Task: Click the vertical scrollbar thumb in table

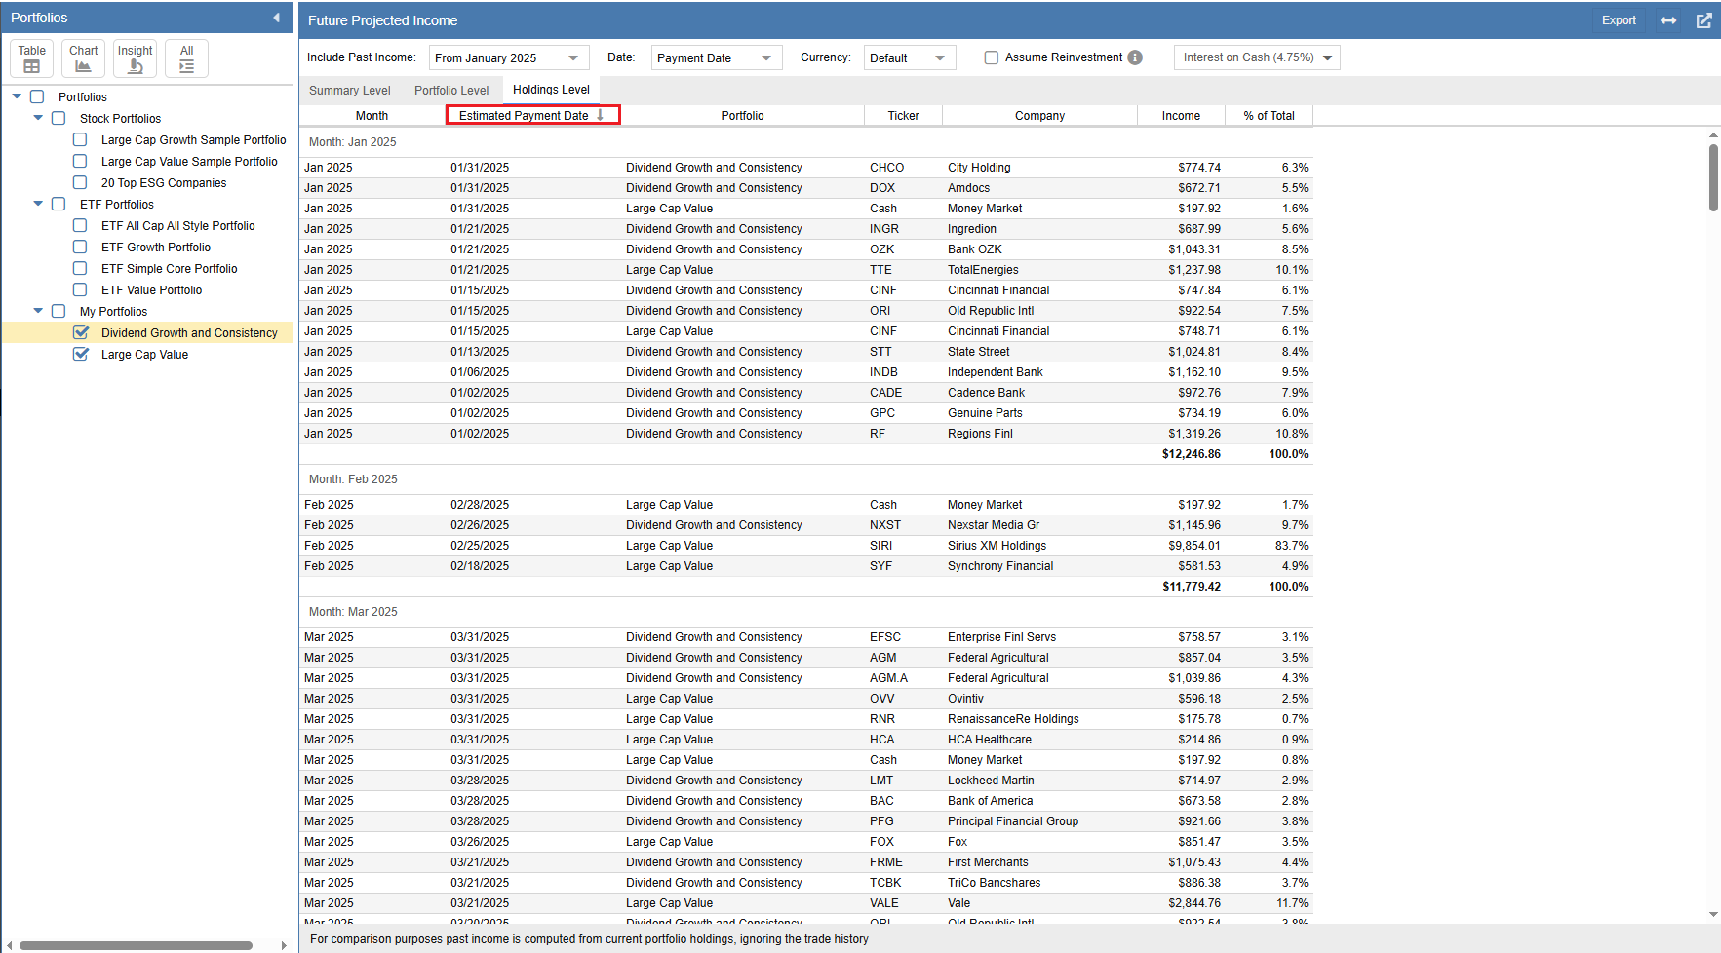Action: 1713,177
